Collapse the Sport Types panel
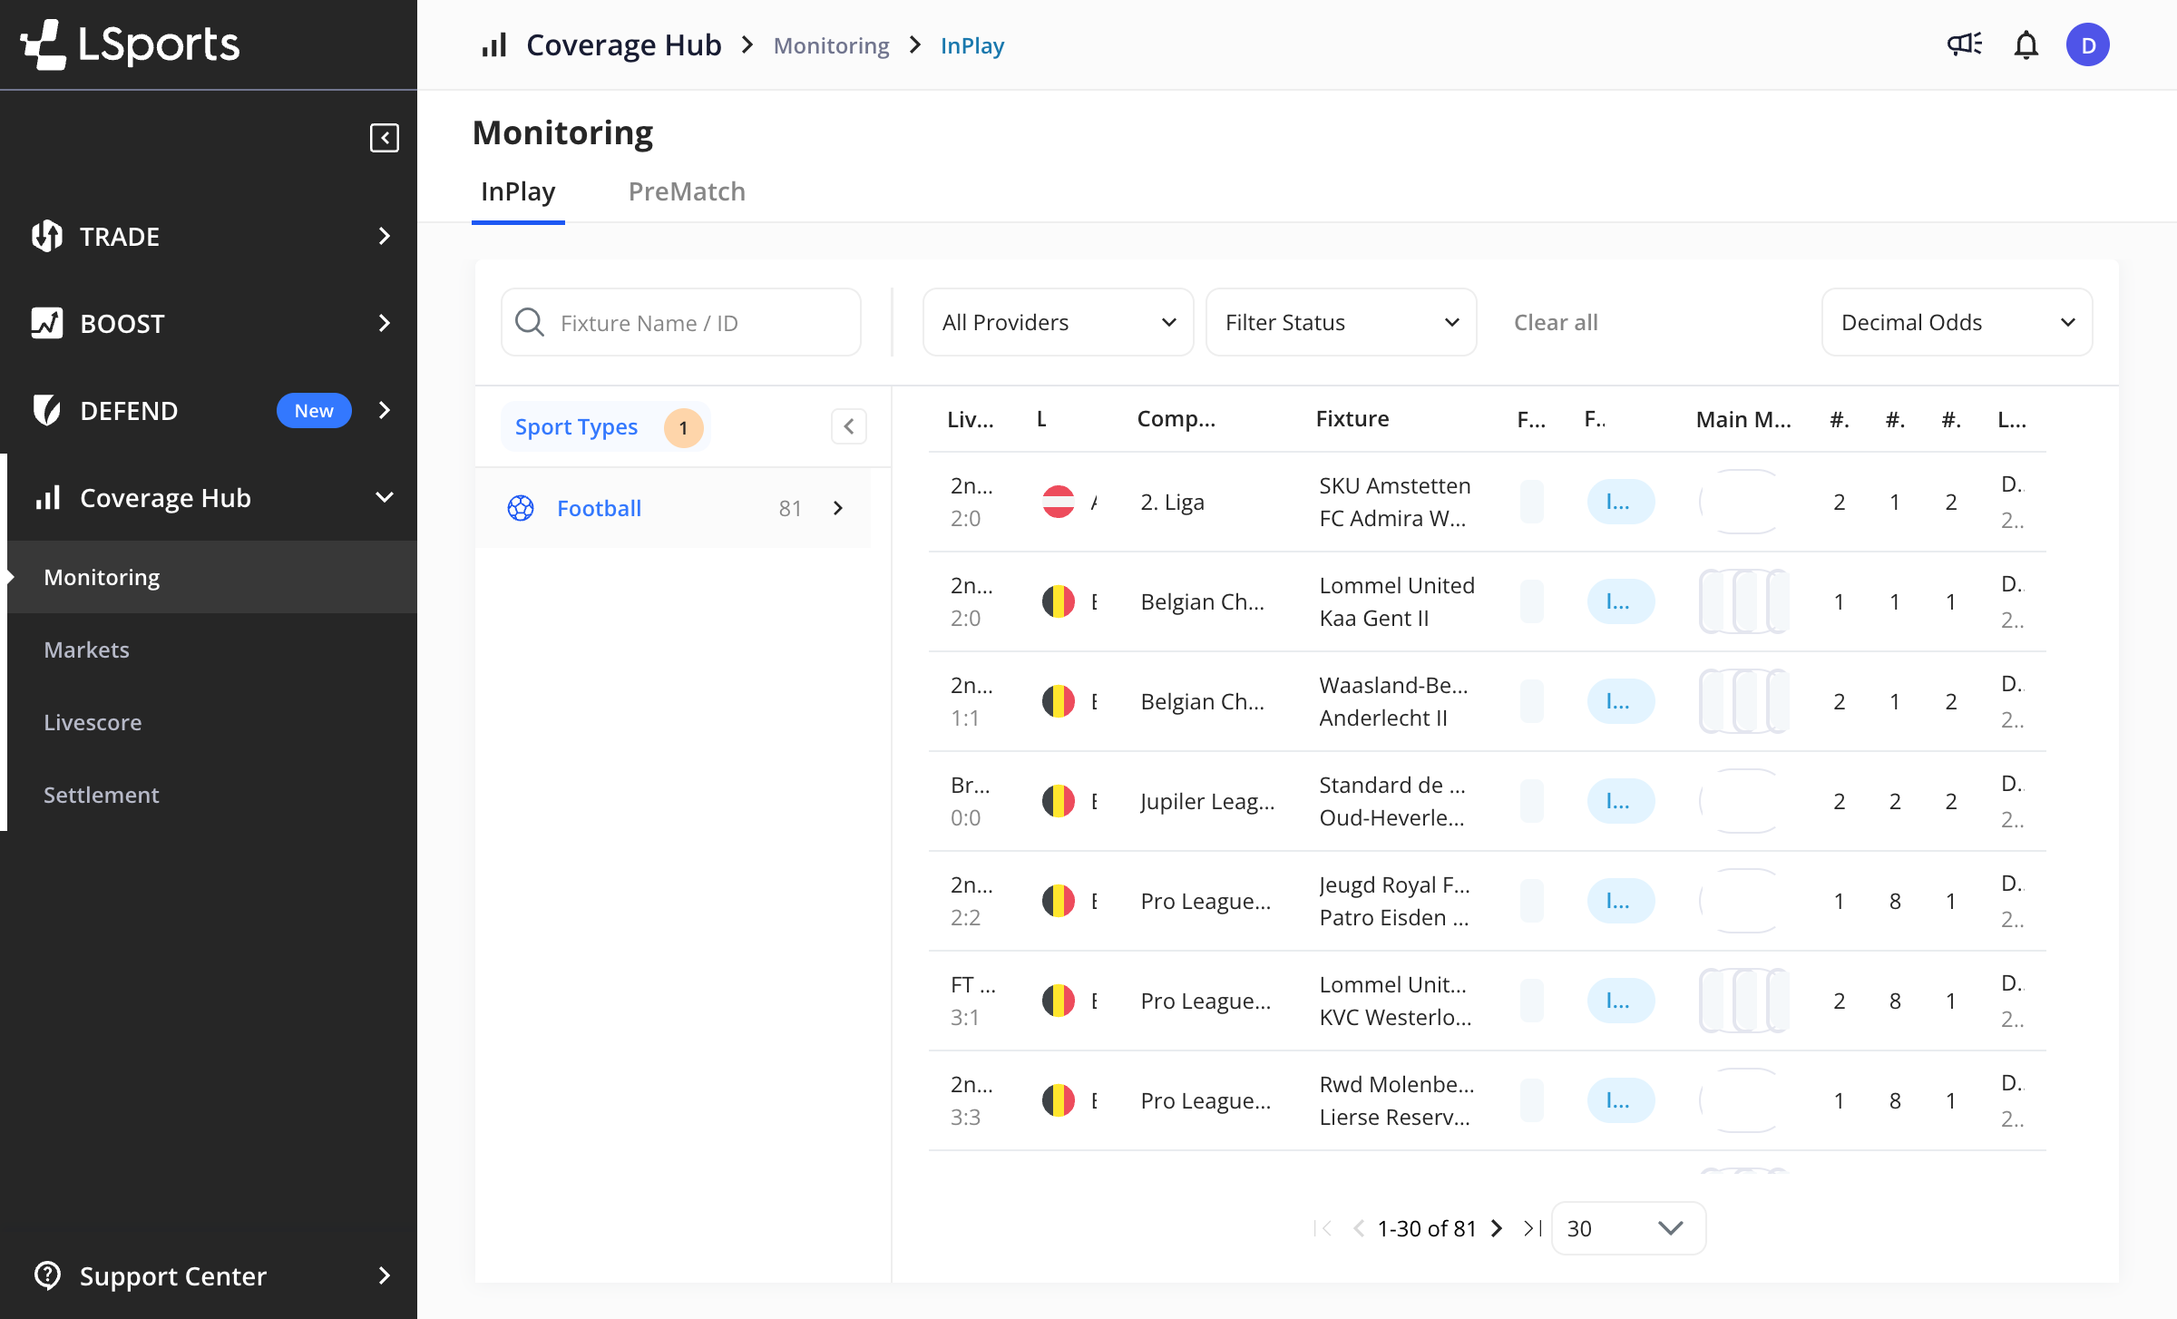 849,426
